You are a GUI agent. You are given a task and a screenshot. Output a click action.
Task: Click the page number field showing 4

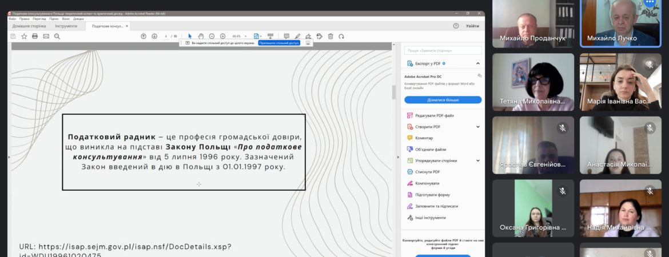pos(165,36)
